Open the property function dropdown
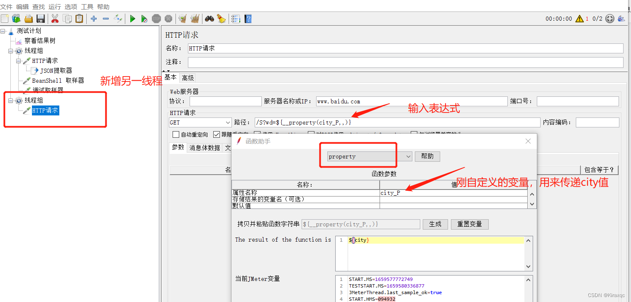The image size is (631, 302). [369, 156]
